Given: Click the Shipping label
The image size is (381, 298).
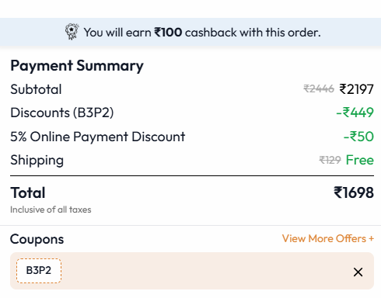Looking at the screenshot, I should pyautogui.click(x=37, y=160).
